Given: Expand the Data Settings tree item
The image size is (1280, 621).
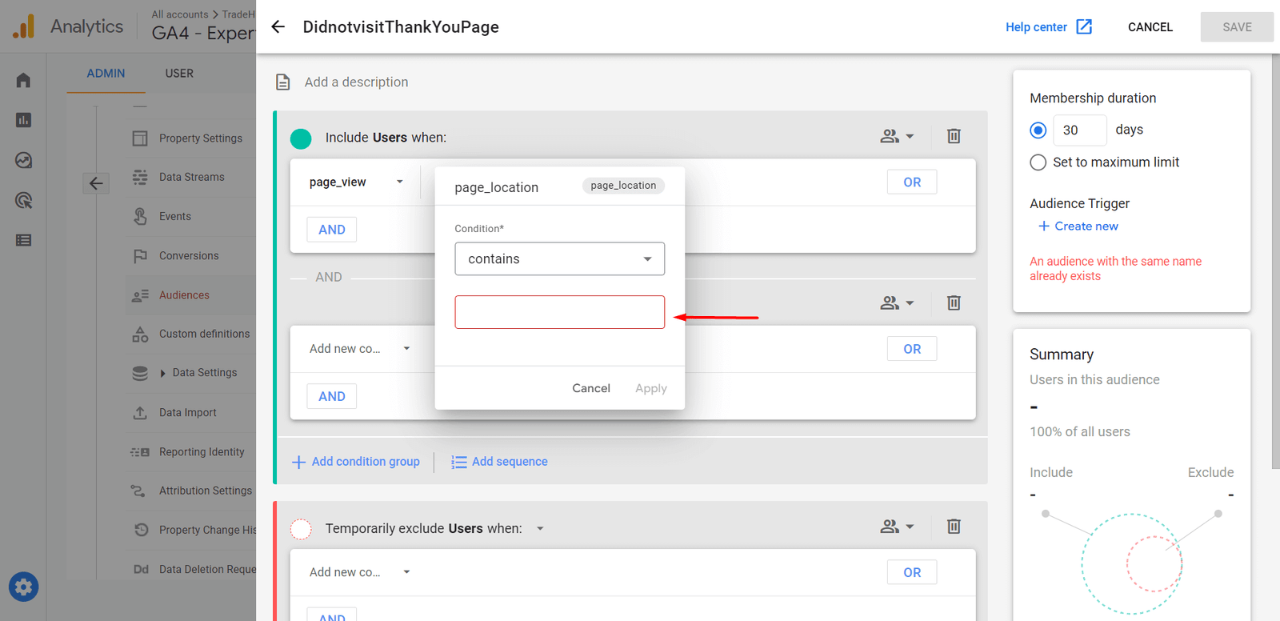Looking at the screenshot, I should [163, 373].
